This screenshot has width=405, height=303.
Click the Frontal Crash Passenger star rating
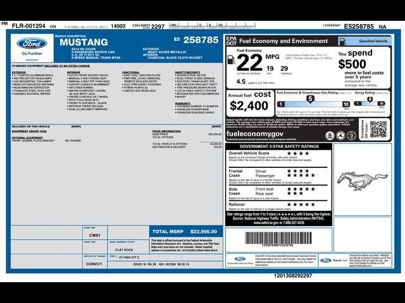301,175
